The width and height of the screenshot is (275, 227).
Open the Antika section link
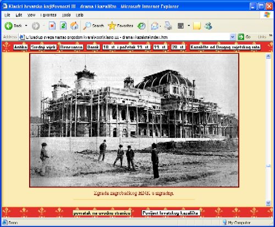coord(20,47)
